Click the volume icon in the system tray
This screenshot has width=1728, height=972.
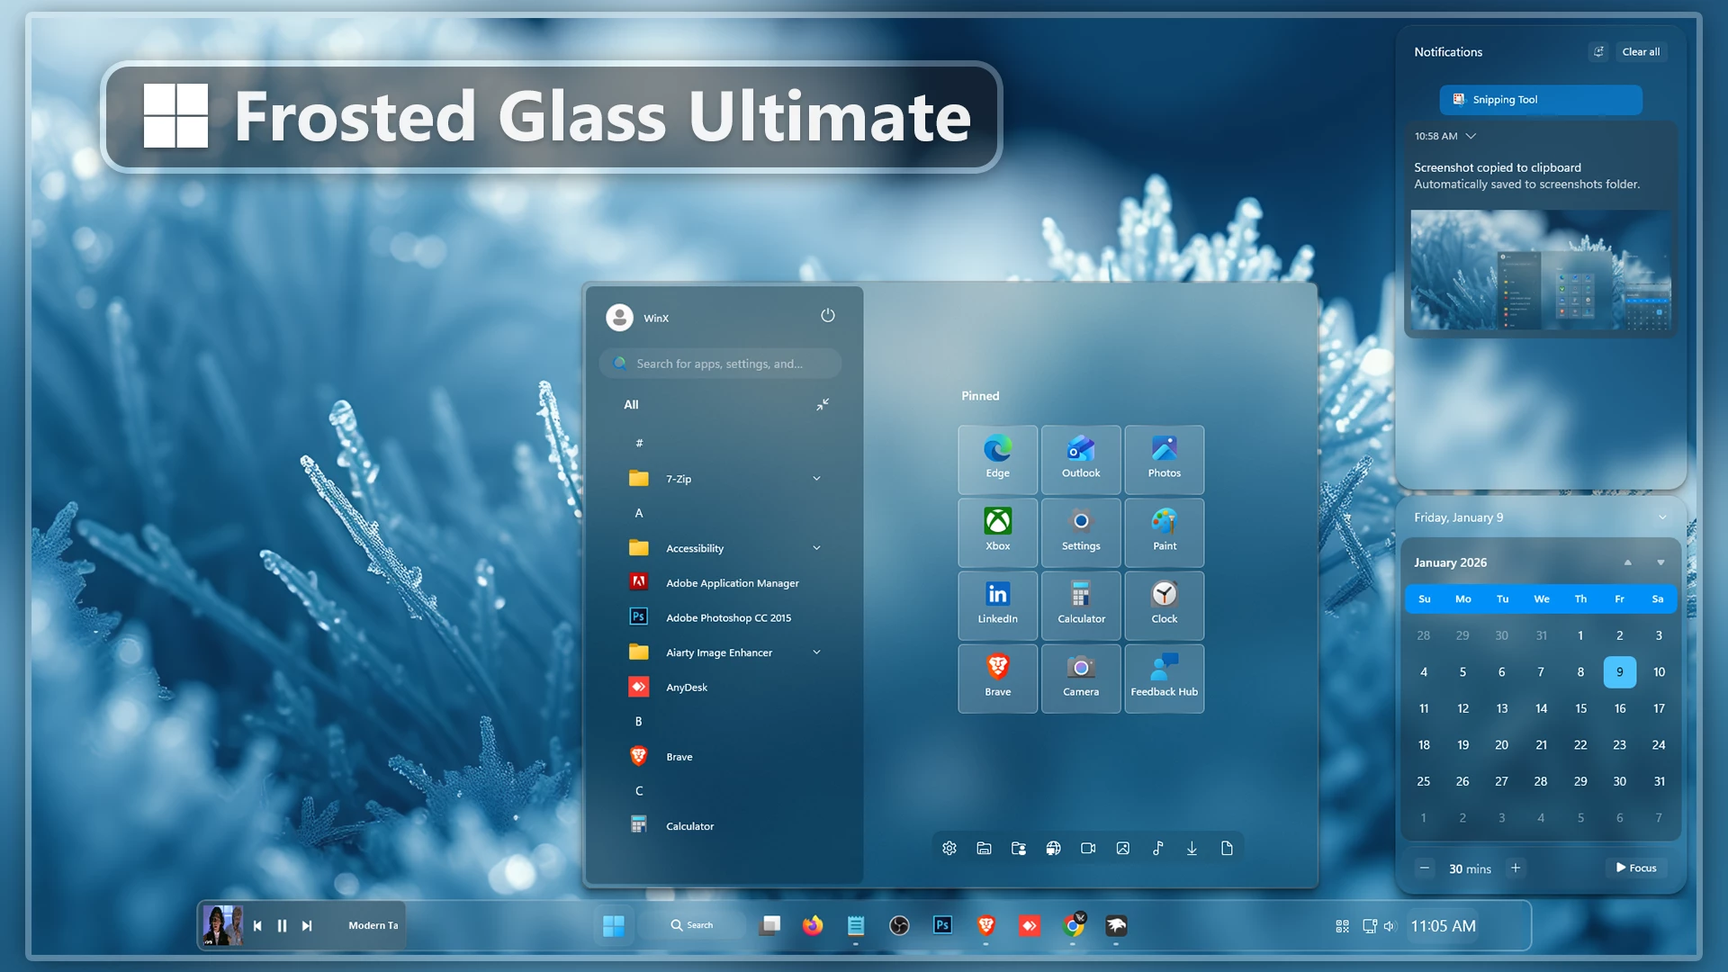tap(1390, 926)
